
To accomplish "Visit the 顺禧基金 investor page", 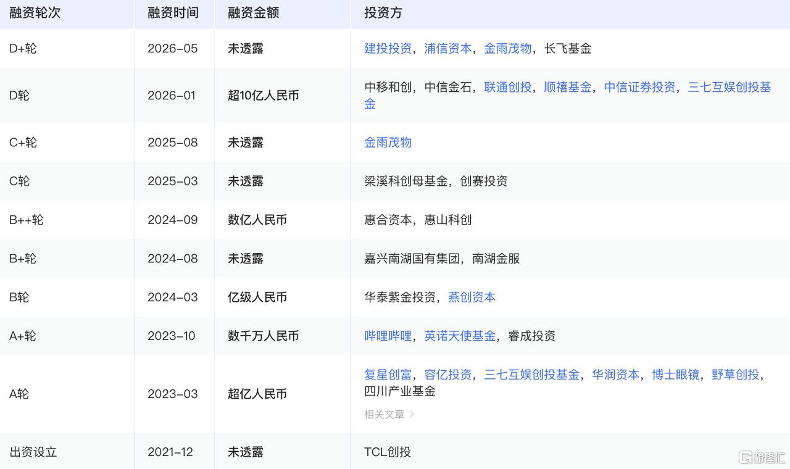I will pyautogui.click(x=568, y=87).
